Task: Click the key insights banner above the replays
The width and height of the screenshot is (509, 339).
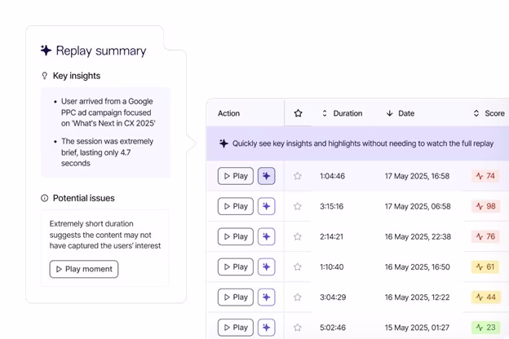Action: tap(357, 143)
